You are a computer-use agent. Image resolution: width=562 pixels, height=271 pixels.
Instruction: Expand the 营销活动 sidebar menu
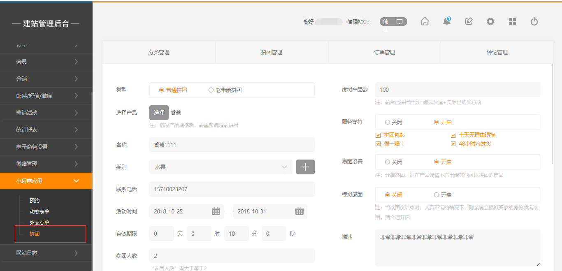(x=46, y=113)
